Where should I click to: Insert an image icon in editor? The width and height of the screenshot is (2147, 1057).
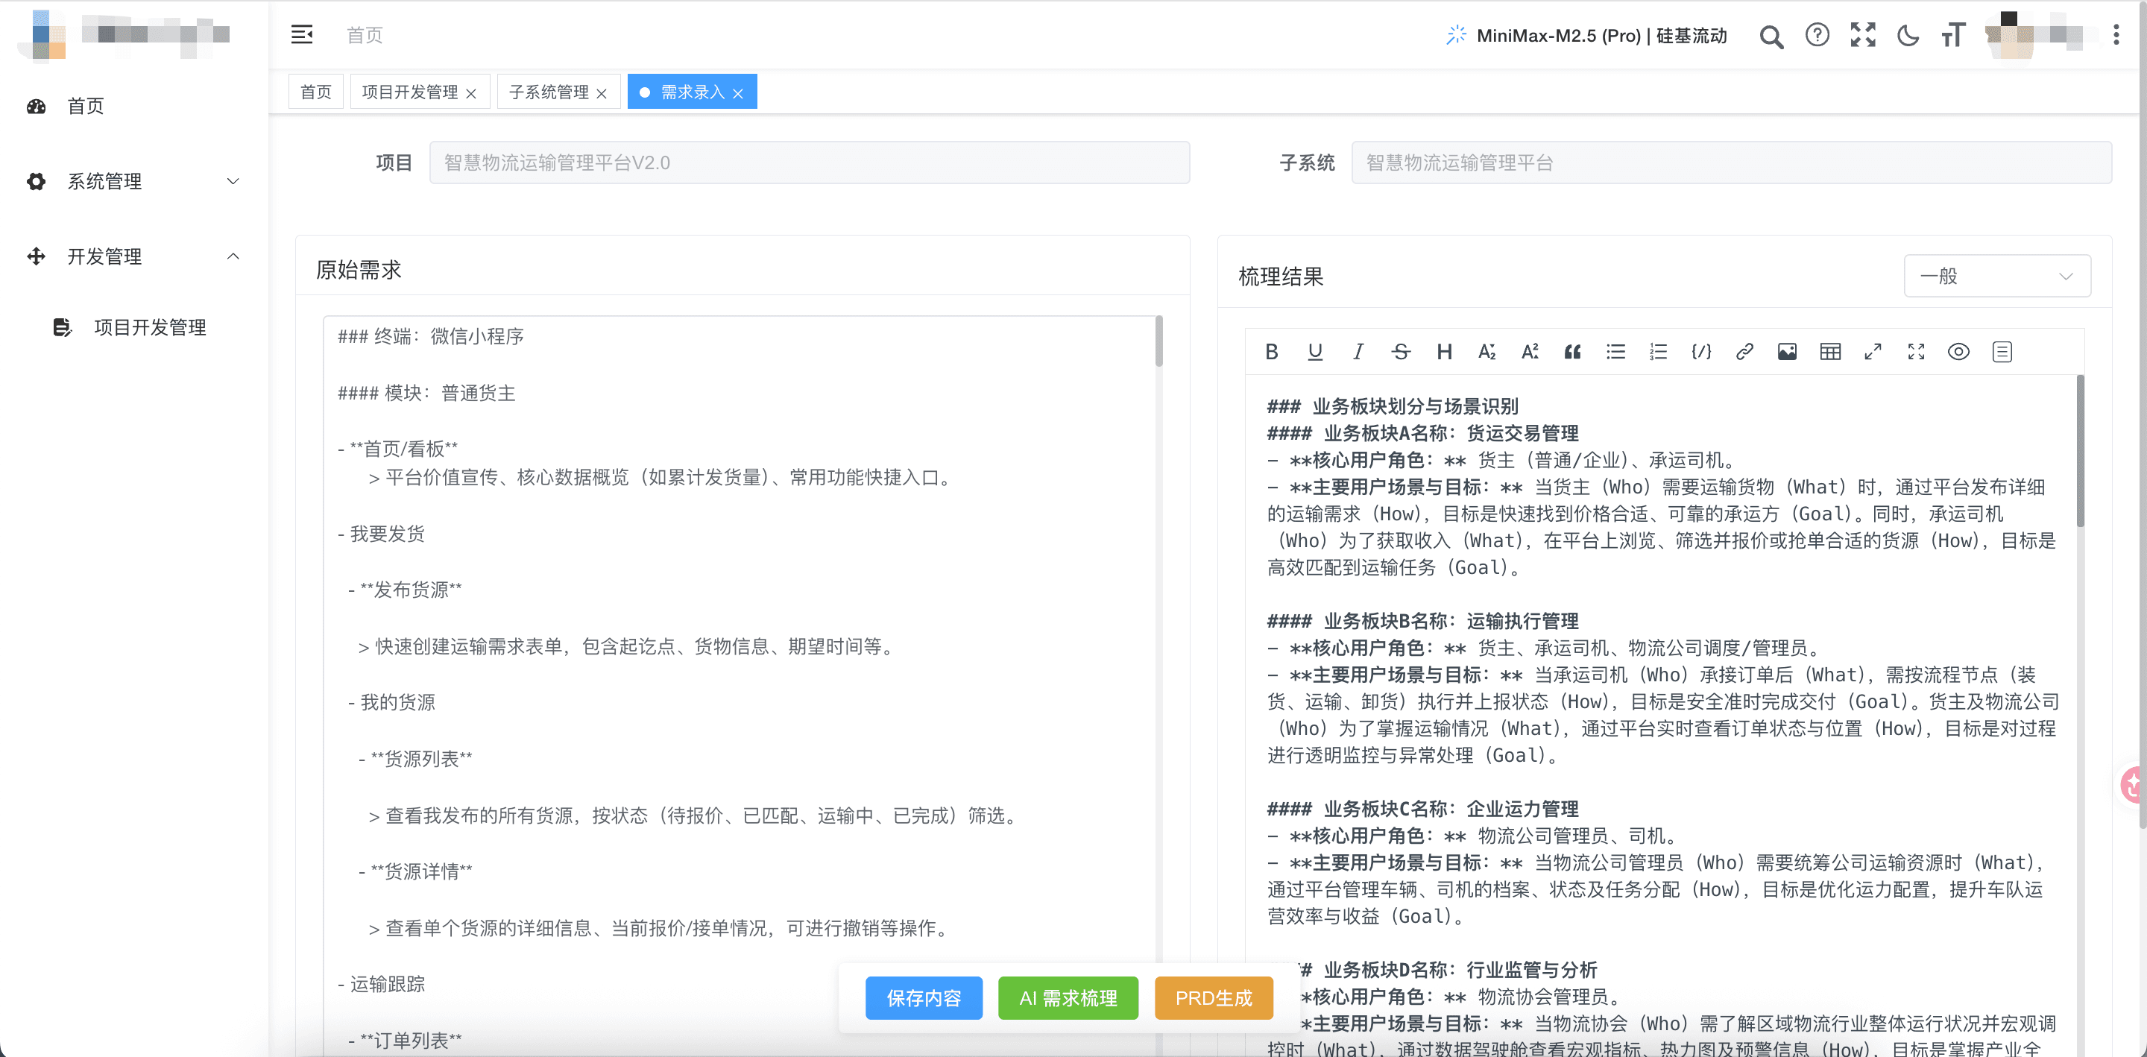1787,352
